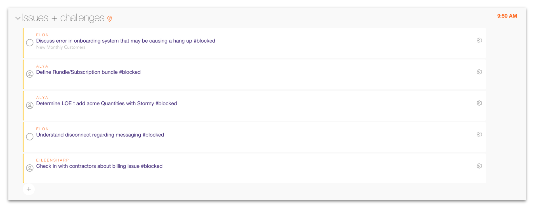Collapse the Issues + challenges section
The image size is (536, 211).
[18, 18]
